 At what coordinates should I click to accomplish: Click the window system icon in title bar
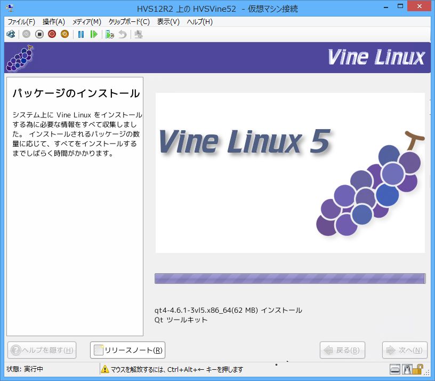(x=10, y=8)
